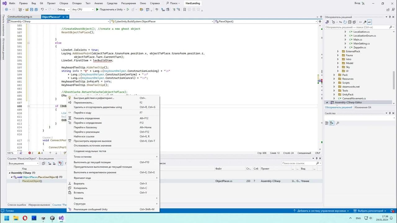Viewport: 397px width, 223px height.
Task: Open File Explorer from taskbar
Action: point(16,218)
